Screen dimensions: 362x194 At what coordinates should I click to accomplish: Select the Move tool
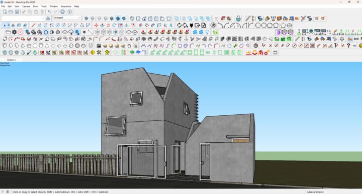[96, 25]
